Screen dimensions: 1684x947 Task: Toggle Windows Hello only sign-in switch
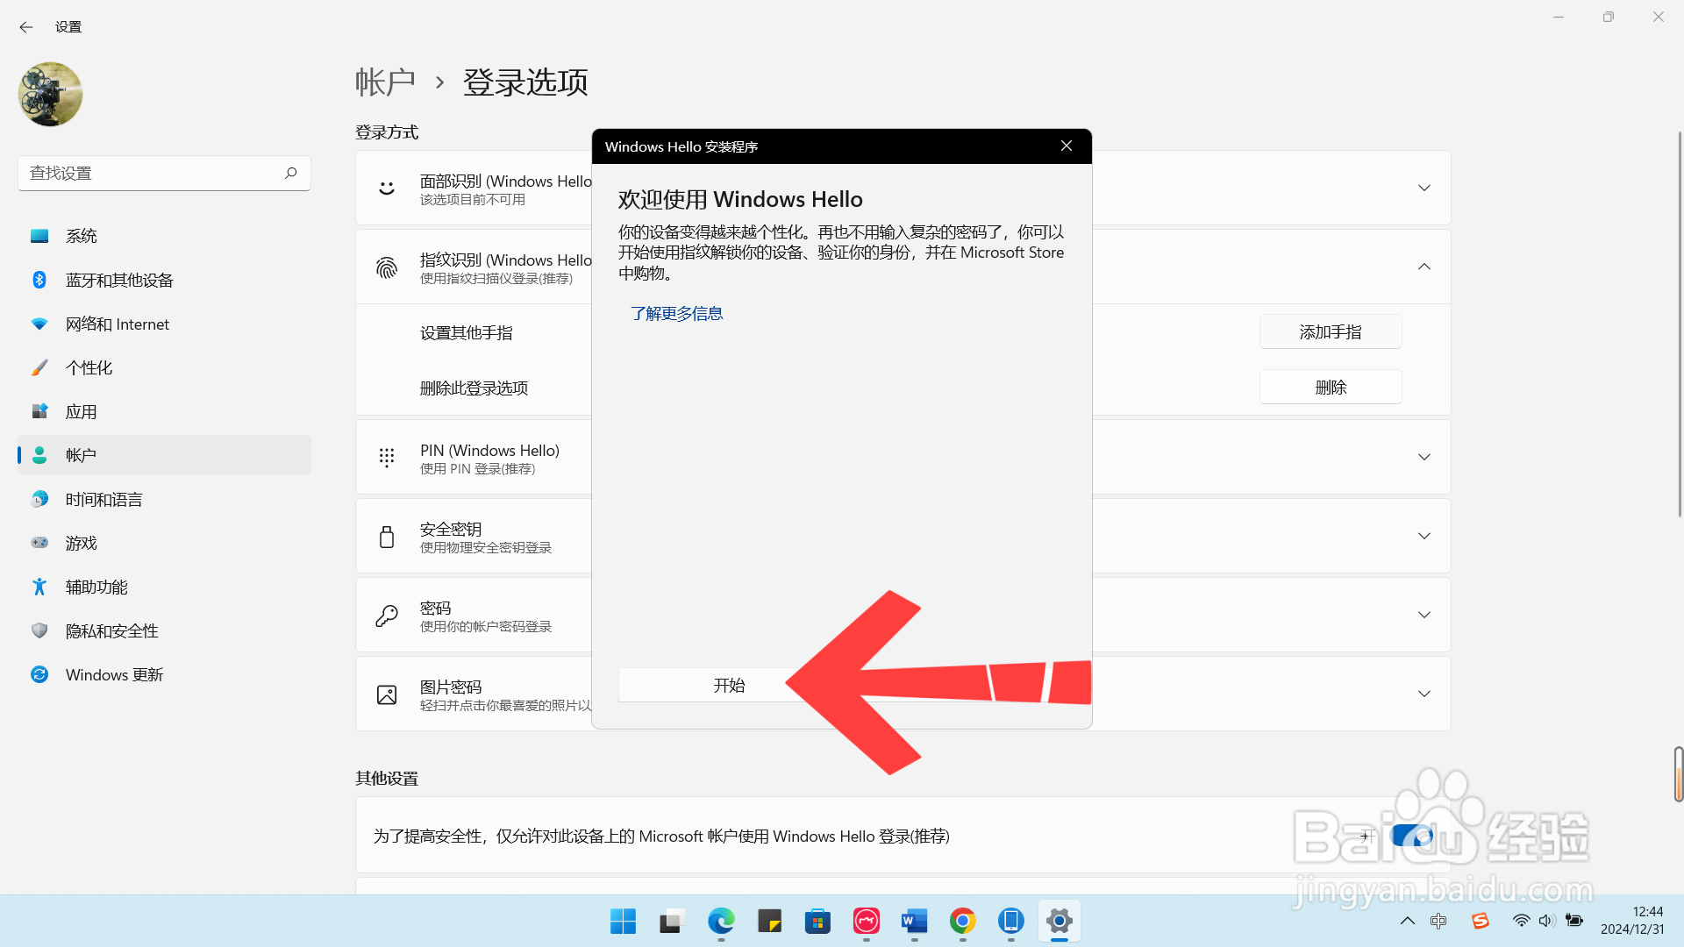click(x=1412, y=836)
